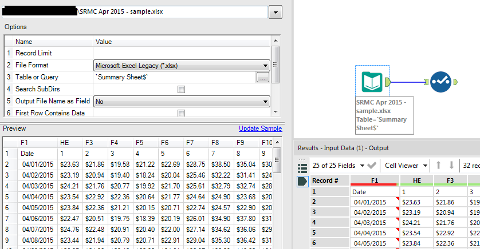Screen dimensions: 480x249
Task: Click the results metadata list icon
Action: pos(302,168)
